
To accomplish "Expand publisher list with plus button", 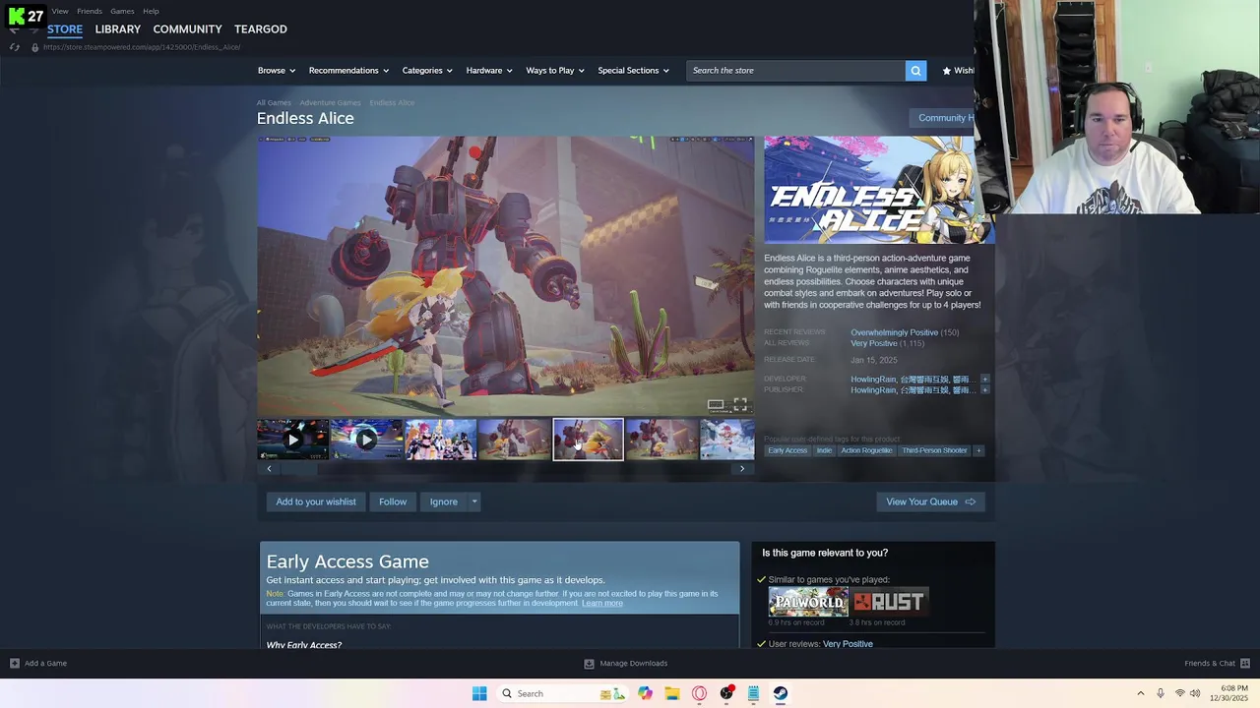I will click(x=984, y=390).
